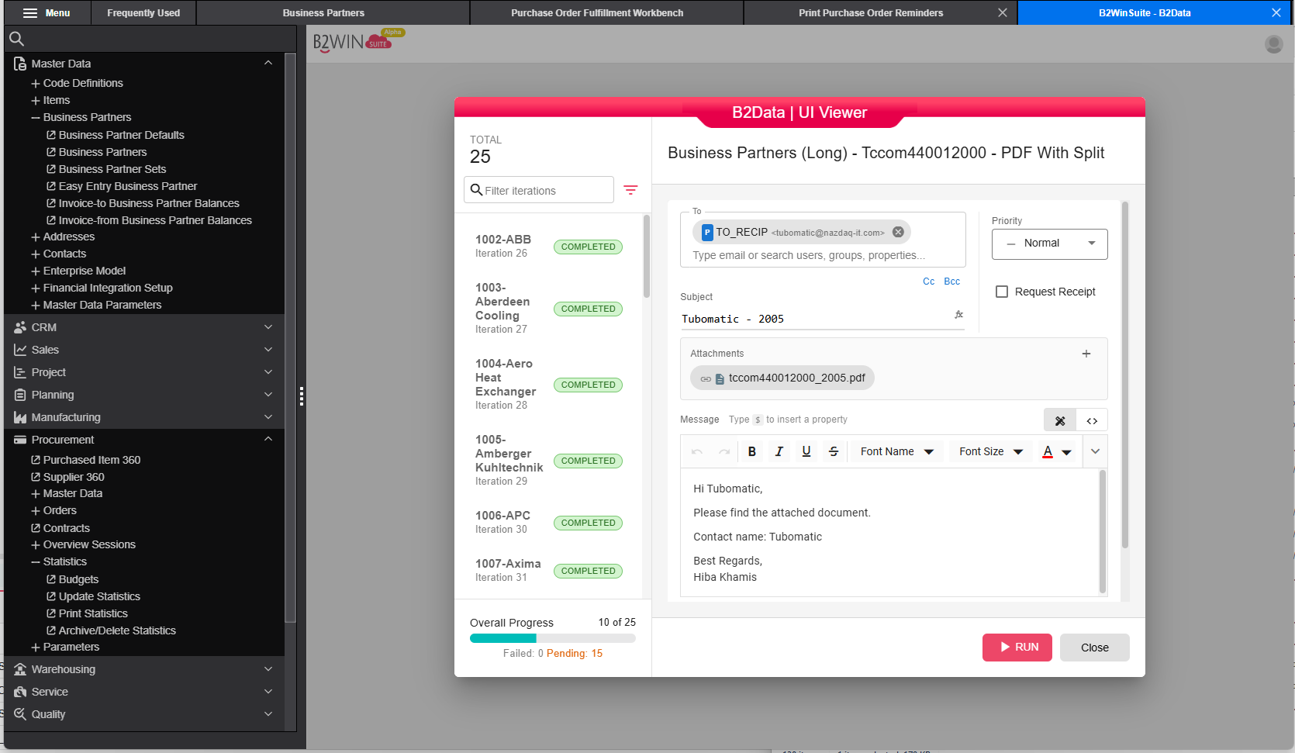The image size is (1295, 753).
Task: Click the Procurement card icon
Action: 20,440
